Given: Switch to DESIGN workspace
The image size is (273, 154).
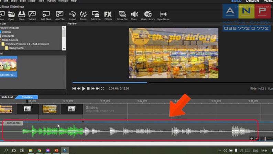Looking at the screenshot, I should pos(252,1).
